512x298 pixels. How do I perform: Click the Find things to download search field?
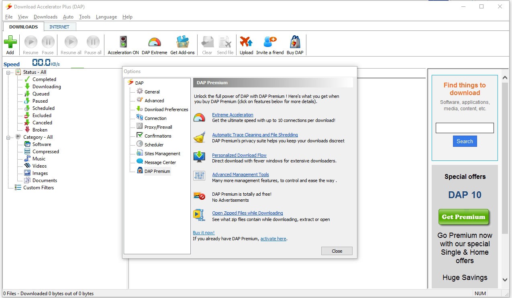465,128
